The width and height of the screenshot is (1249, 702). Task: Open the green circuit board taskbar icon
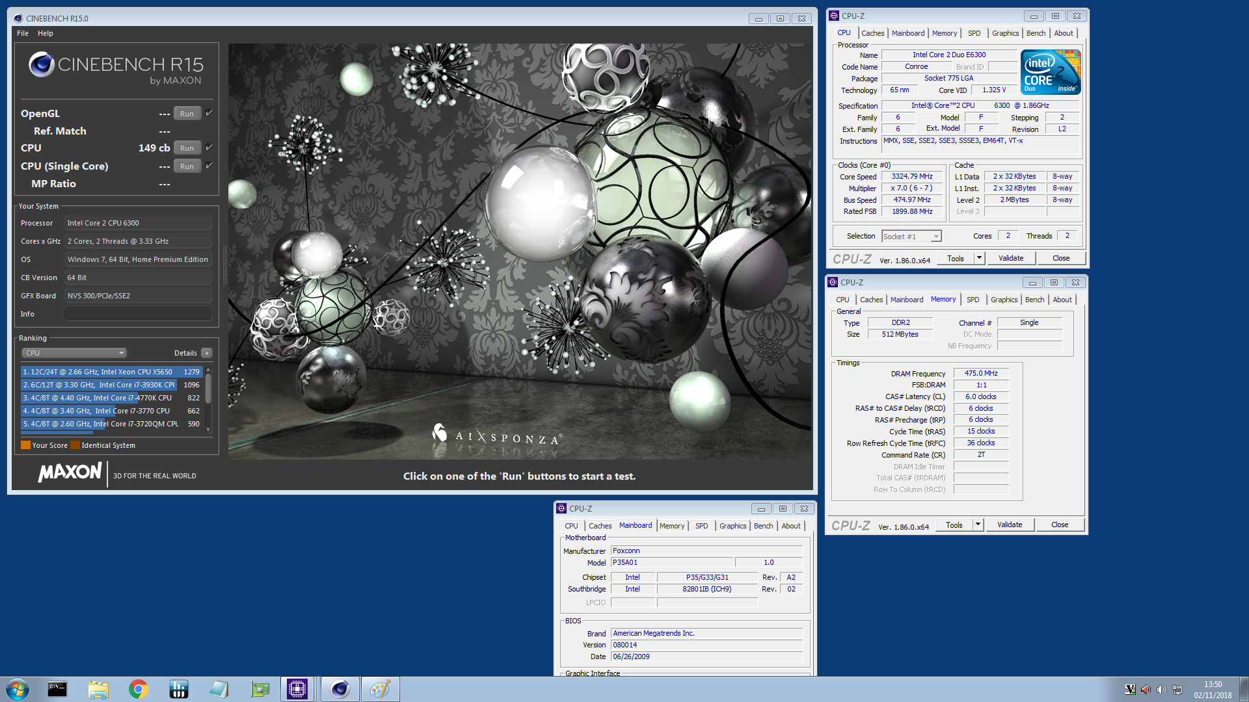coord(260,689)
